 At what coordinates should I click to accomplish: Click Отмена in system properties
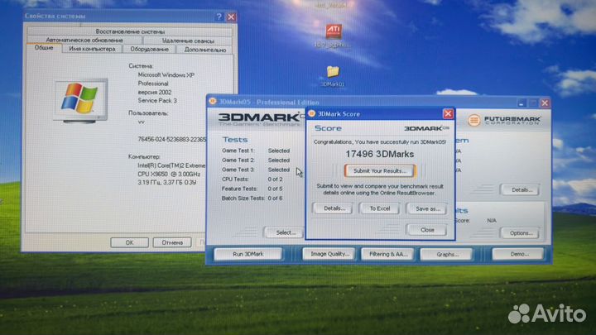click(x=172, y=242)
